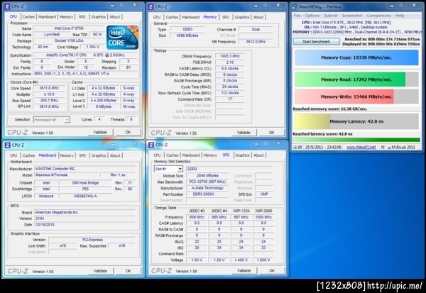Click the XMP-2000 frequency 1000 MHz cell
This screenshot has width=426, height=293.
[x=263, y=217]
